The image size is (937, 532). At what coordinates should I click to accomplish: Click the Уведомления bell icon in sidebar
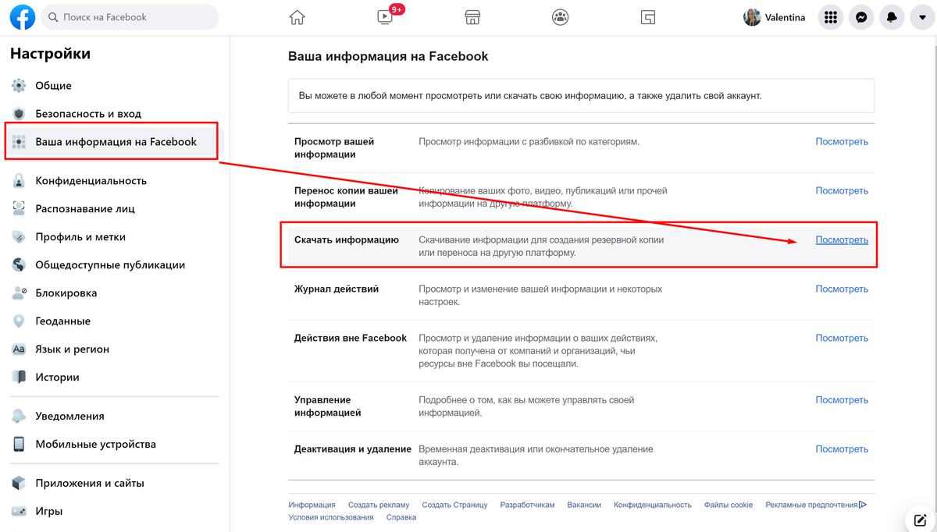click(20, 417)
